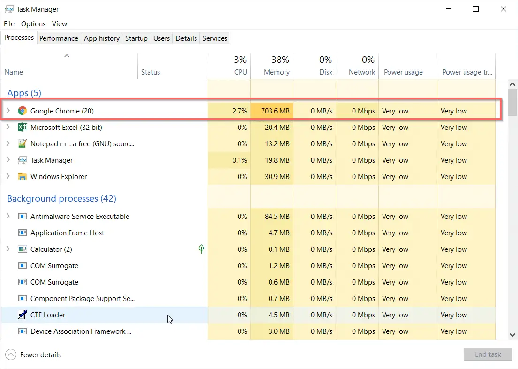Viewport: 518px width, 369px height.
Task: Select the CTF Loader process name
Action: 47,315
